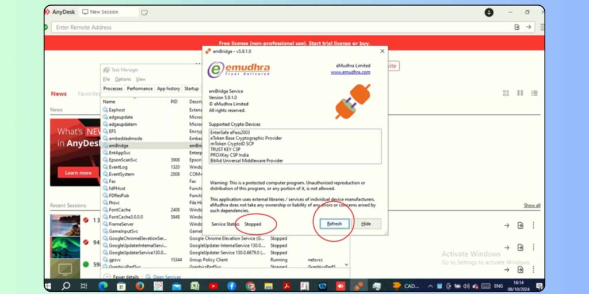Screen dimensions: 589x294
Task: Click the ENG language indicator in taskbar
Action: pyautogui.click(x=498, y=286)
